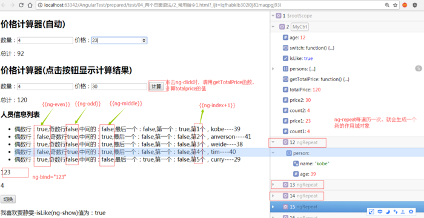Screen dimensions: 424x218
Task: Click the persons count badge 5
Action: [x=419, y=68]
